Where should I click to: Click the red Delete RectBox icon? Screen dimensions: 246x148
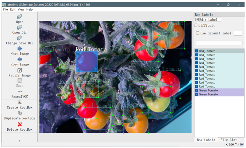click(x=20, y=124)
